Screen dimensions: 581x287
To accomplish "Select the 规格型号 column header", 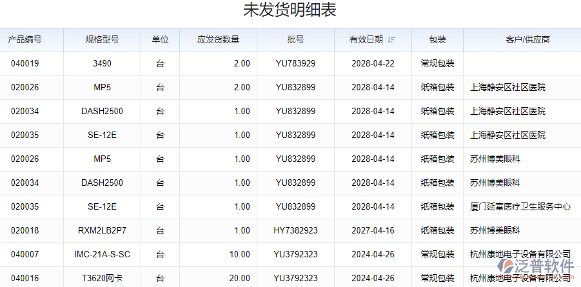I will point(103,40).
